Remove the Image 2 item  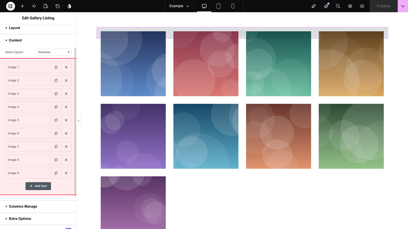(x=66, y=80)
